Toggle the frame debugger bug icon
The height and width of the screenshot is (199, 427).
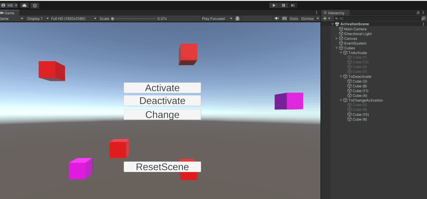point(237,18)
